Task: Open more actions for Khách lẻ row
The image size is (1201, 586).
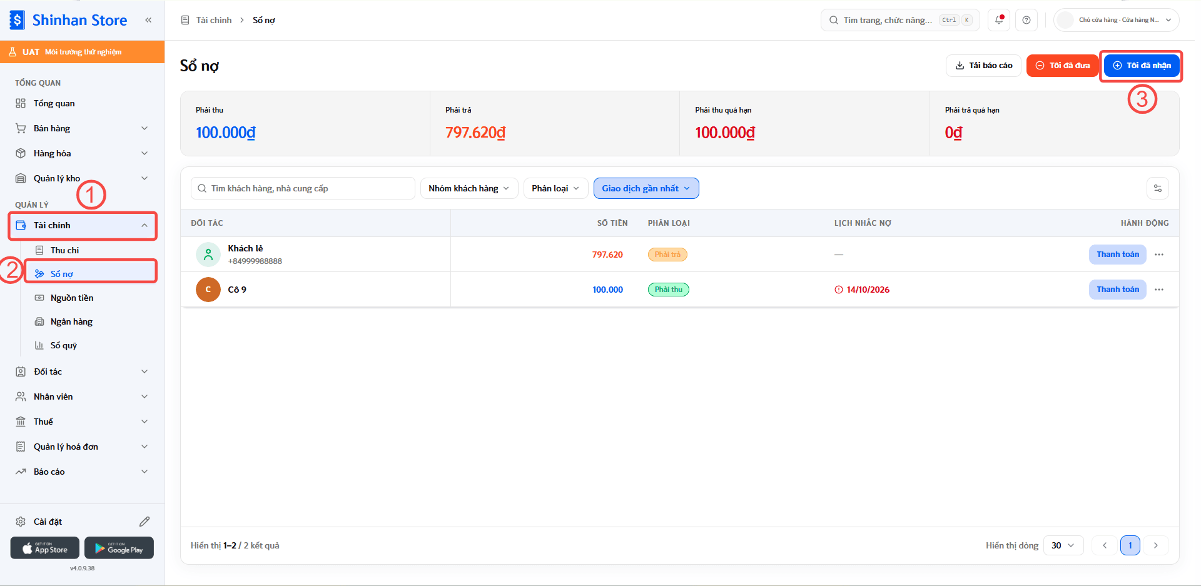Action: coord(1159,255)
